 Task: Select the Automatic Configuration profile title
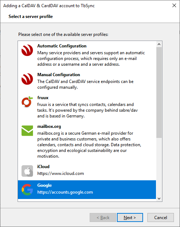62,46
